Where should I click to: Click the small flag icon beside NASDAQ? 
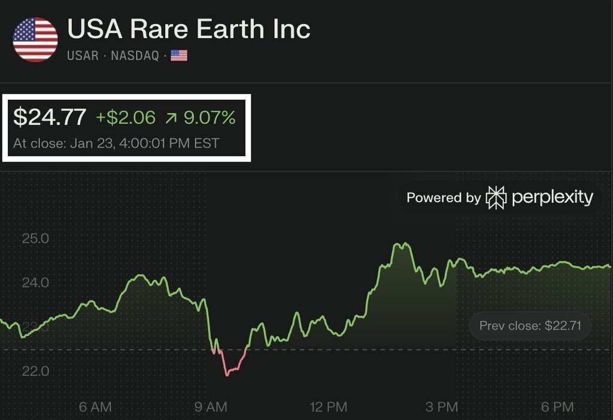click(x=179, y=56)
